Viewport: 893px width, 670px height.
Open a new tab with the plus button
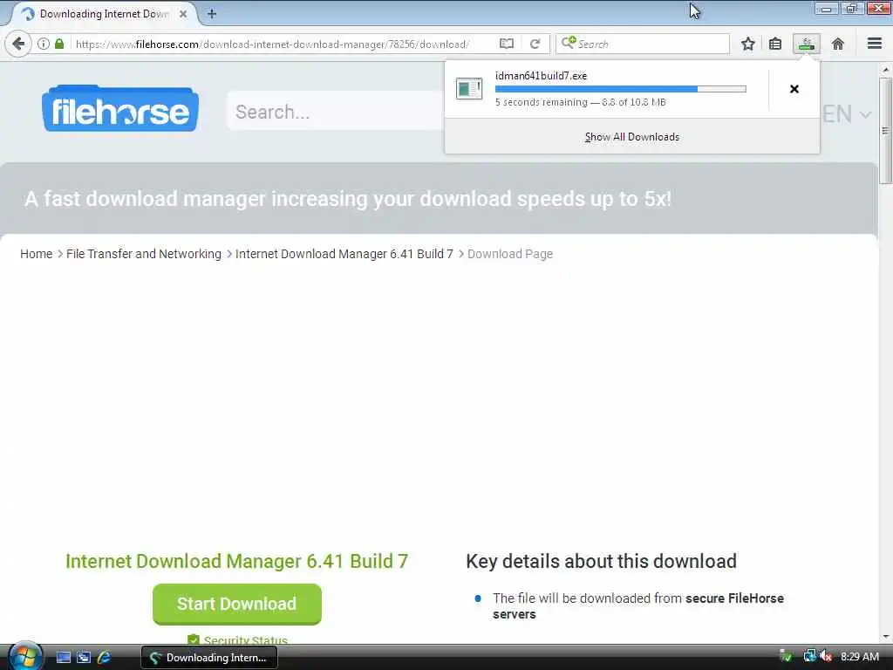tap(211, 14)
